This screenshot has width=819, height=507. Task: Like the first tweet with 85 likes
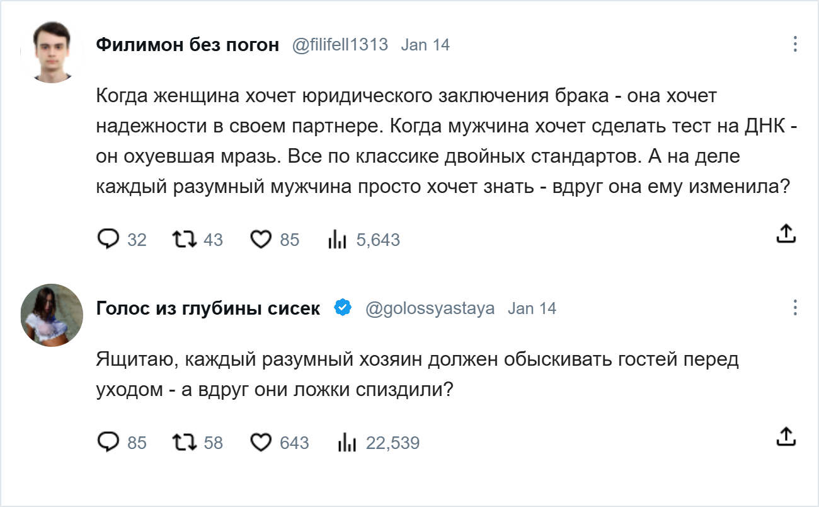(x=261, y=239)
